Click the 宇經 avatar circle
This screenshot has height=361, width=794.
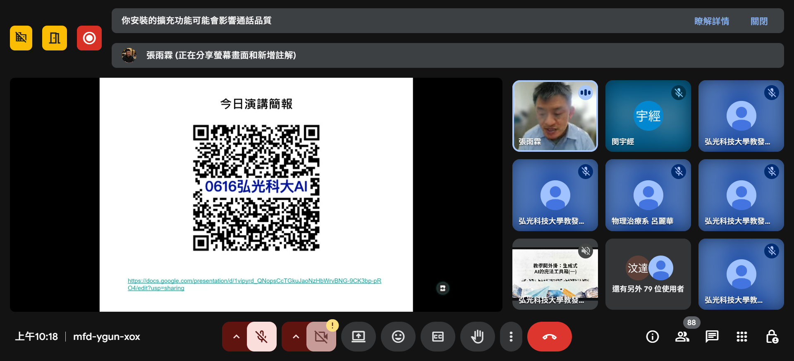pyautogui.click(x=648, y=116)
